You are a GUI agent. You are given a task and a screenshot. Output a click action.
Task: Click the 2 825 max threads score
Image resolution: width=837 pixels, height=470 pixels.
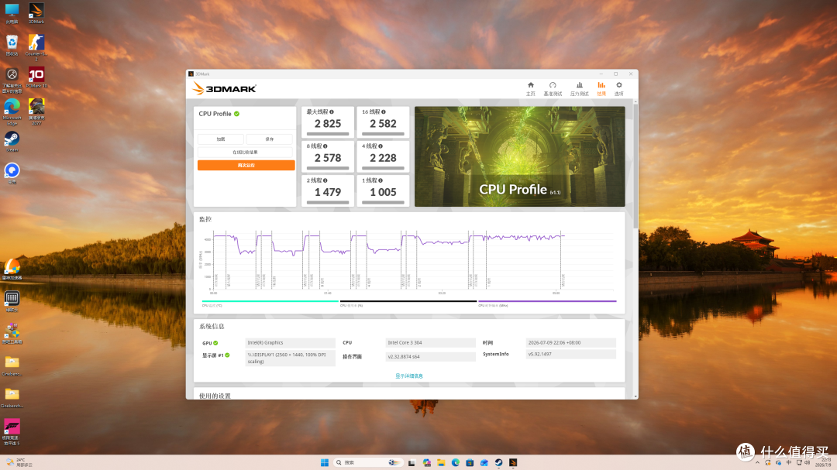[x=328, y=124]
